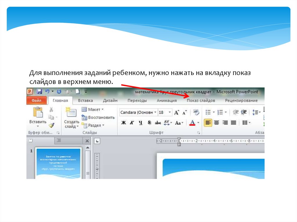Open the Показ слайдов tab
This screenshot has height=222, width=297.
(x=201, y=100)
